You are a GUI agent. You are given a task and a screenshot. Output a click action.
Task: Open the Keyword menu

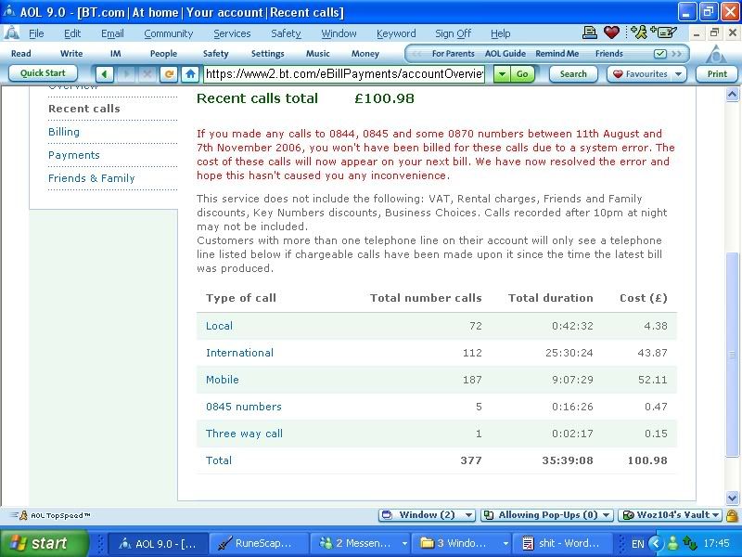point(396,33)
